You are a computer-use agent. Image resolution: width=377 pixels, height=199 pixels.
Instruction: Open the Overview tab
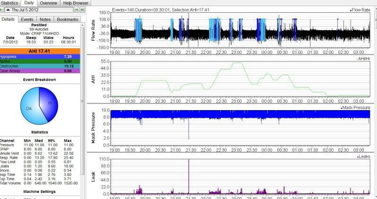click(48, 3)
